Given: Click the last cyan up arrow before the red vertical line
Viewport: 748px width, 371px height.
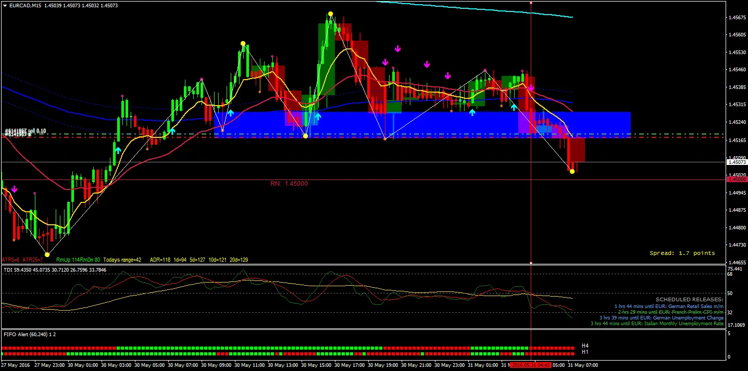Looking at the screenshot, I should [x=514, y=107].
